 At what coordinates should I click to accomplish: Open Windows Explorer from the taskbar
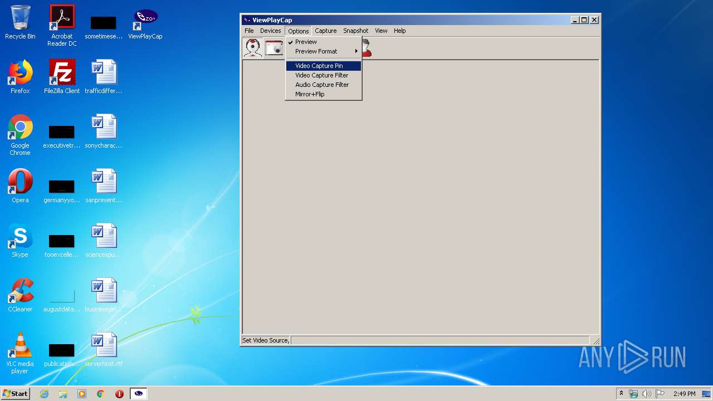pos(63,394)
